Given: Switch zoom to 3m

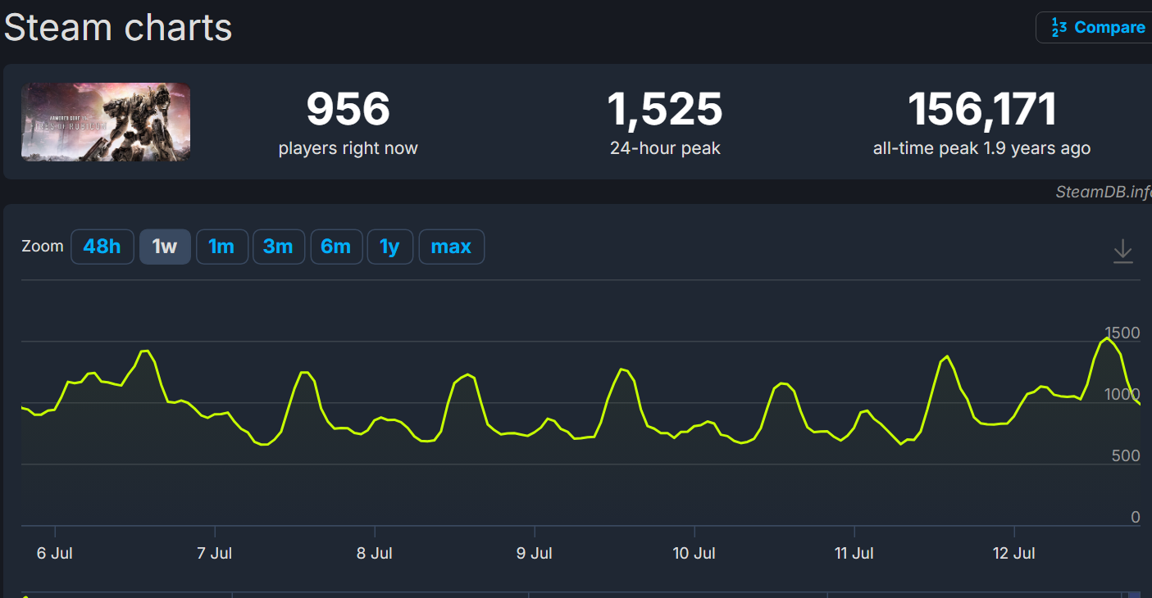Looking at the screenshot, I should point(278,247).
